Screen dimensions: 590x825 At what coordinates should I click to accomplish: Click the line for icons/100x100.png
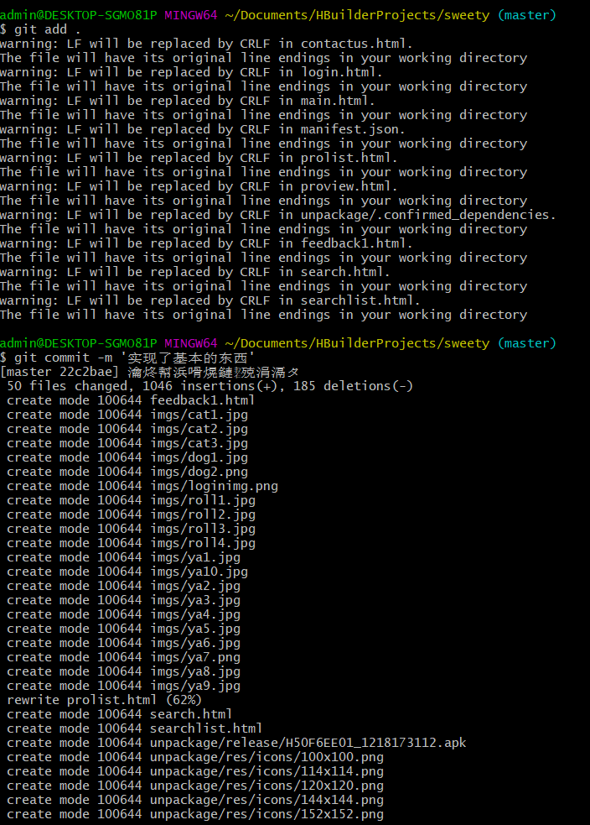pos(195,757)
